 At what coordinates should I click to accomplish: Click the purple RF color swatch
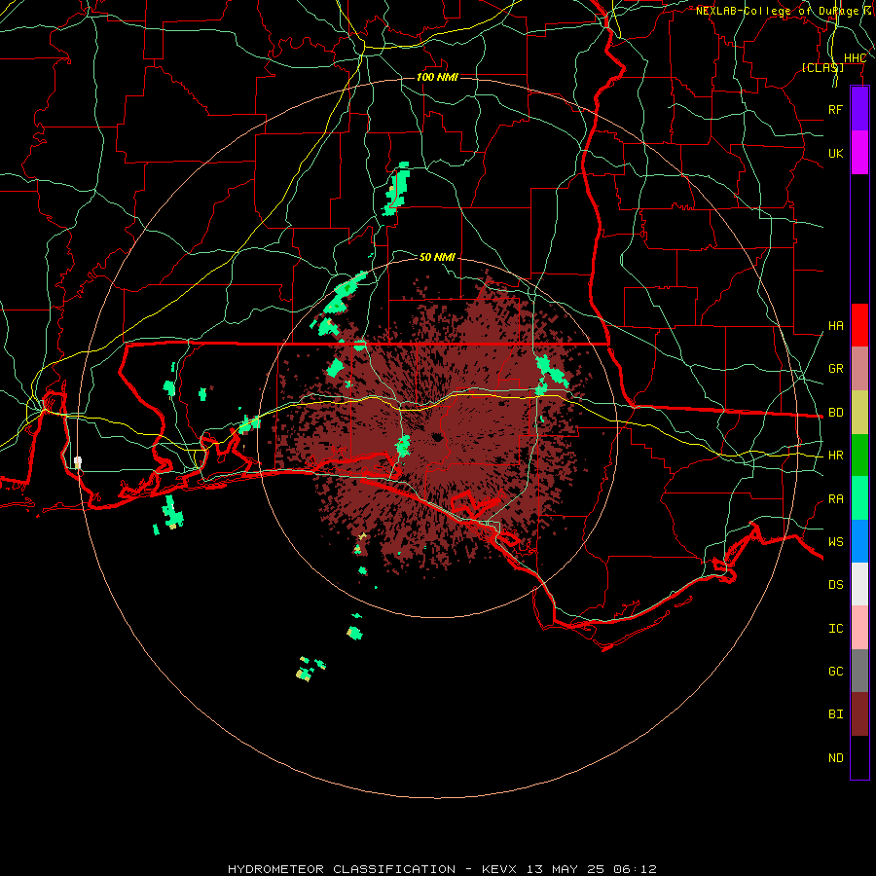[x=859, y=109]
